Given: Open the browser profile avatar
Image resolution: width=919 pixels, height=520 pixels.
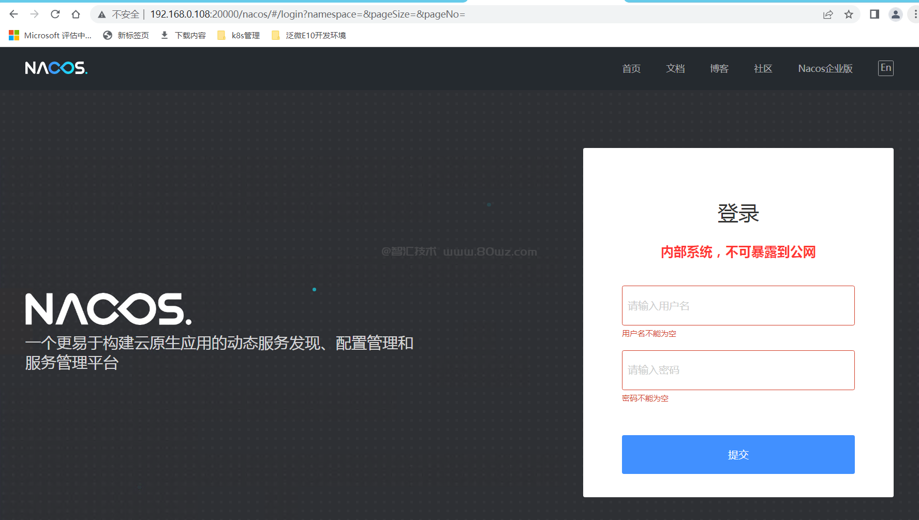Looking at the screenshot, I should [x=896, y=14].
